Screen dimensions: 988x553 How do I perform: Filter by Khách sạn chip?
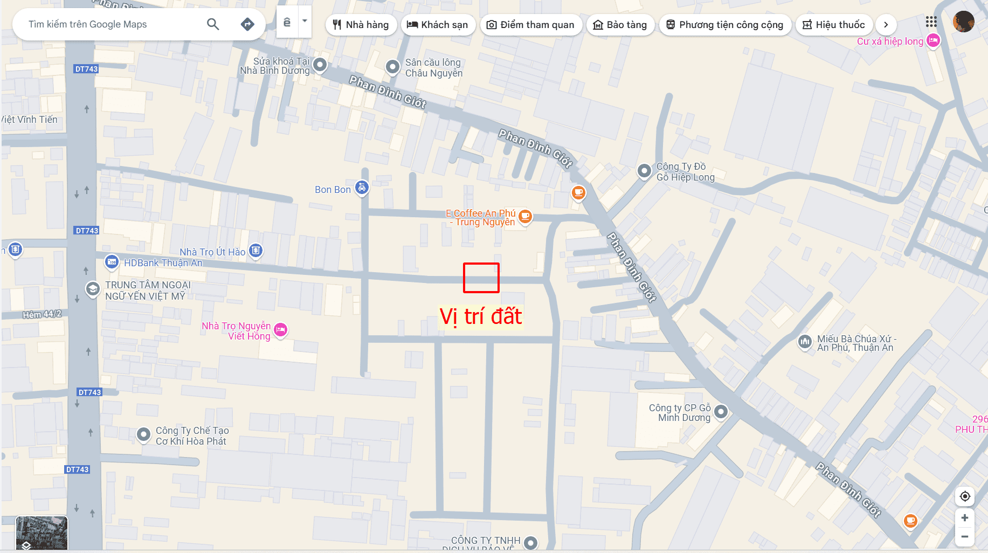click(438, 25)
